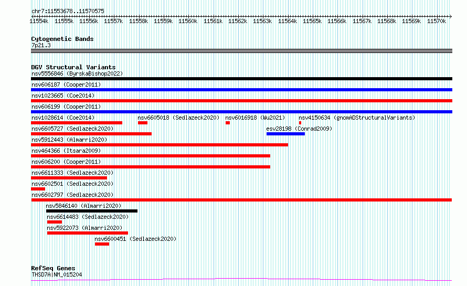Click the 11554k ruler tick label

(39, 21)
